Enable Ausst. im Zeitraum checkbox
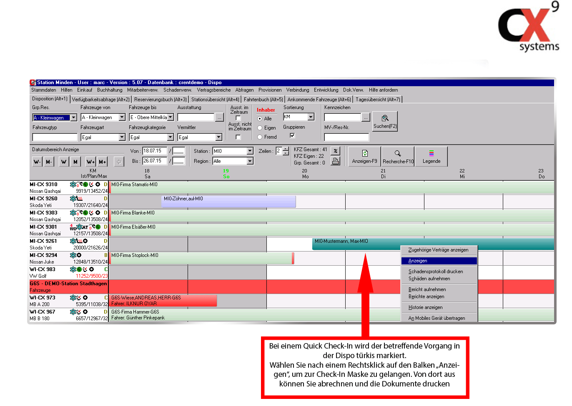 coord(238,118)
